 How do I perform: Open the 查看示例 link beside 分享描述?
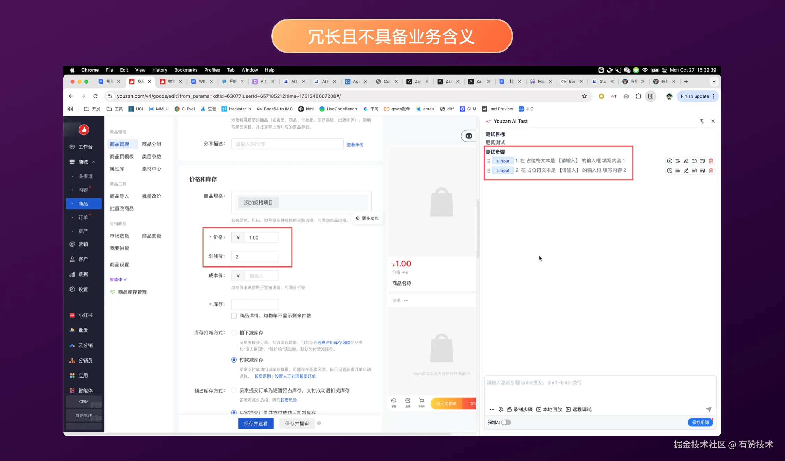pos(355,145)
